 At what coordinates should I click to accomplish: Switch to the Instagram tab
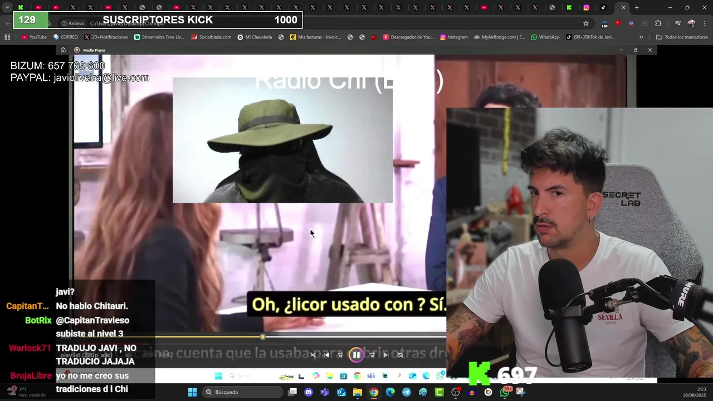click(586, 8)
